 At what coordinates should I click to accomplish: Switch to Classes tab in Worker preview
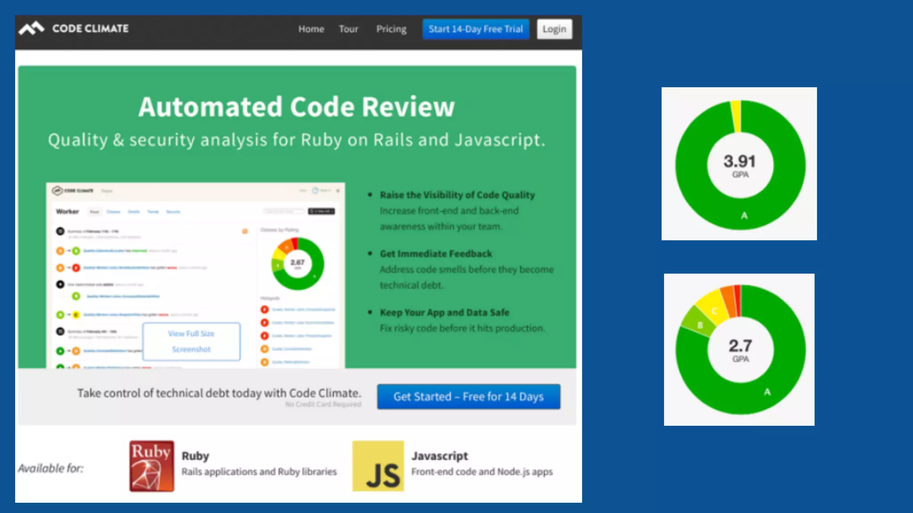coord(113,212)
